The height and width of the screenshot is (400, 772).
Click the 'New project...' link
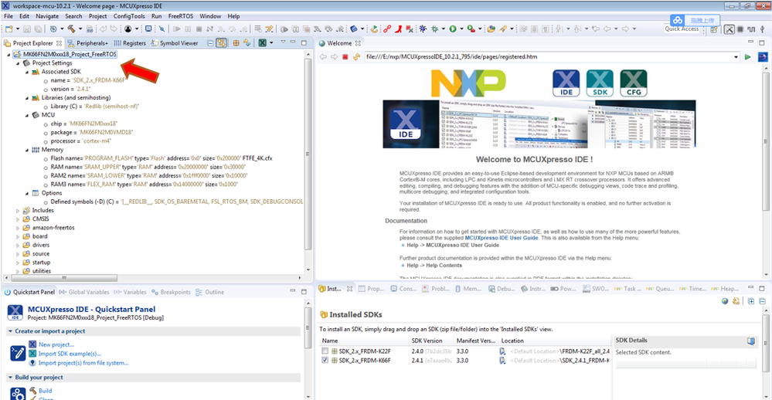[x=56, y=345]
